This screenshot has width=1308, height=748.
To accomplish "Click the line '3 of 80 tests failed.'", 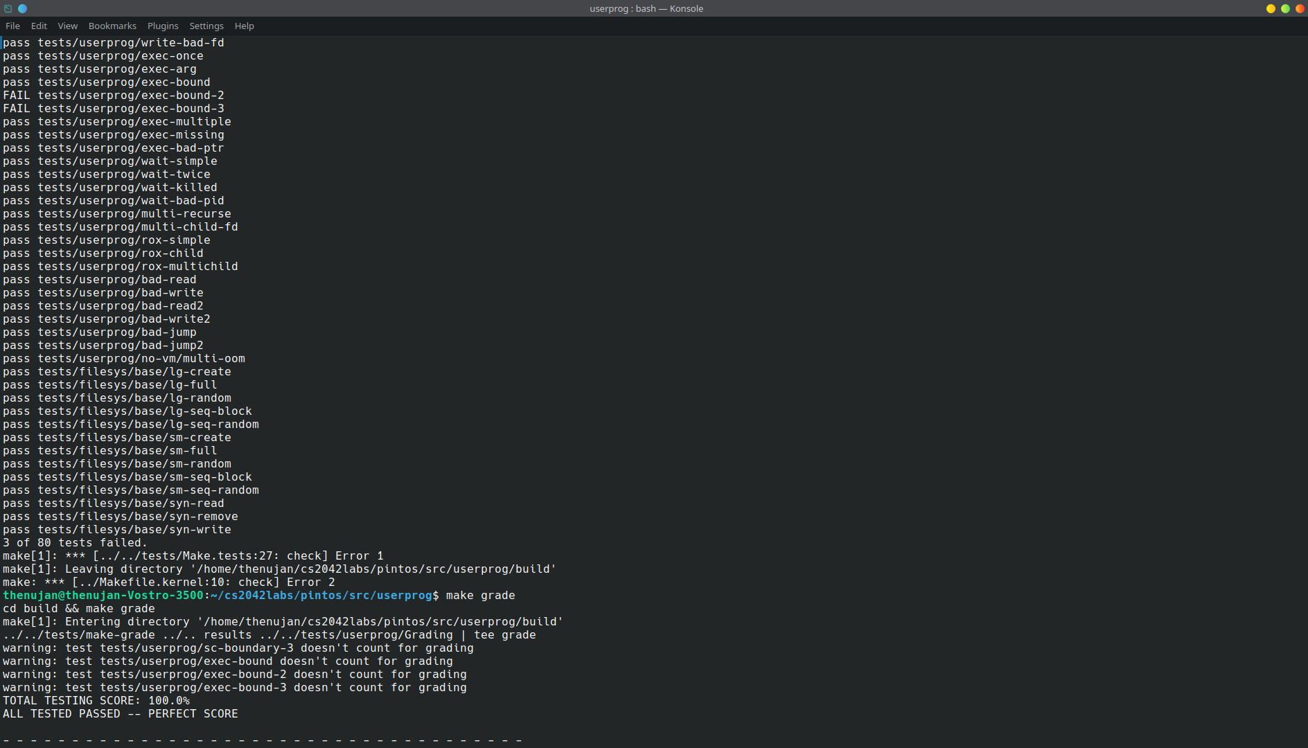I will (x=76, y=543).
